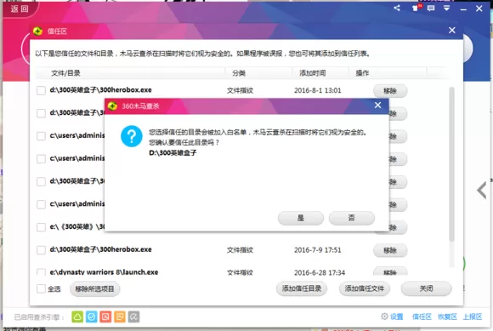Close the 360木马查杀 confirmation dialog
The height and width of the screenshot is (331, 493).
coord(378,106)
